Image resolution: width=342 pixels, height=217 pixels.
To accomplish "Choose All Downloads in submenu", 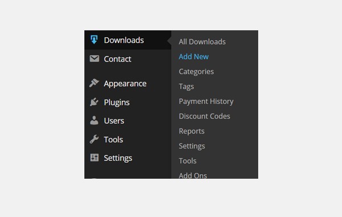I will [202, 42].
